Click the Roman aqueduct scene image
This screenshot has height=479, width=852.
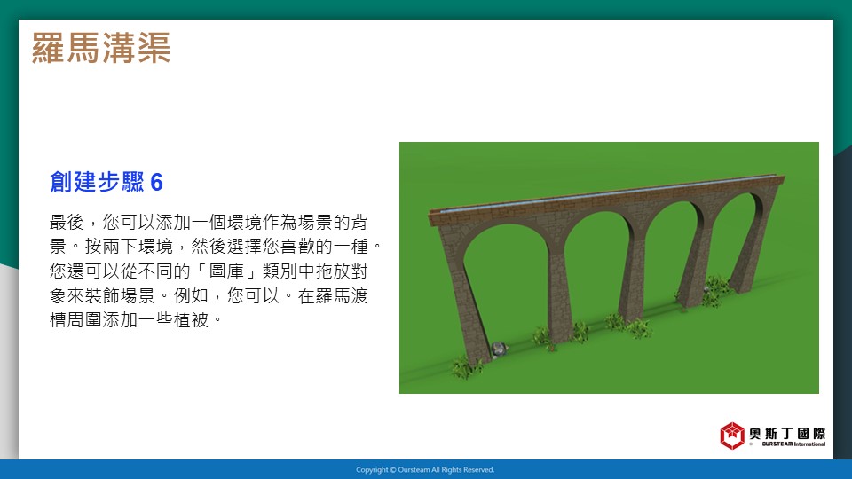tap(609, 268)
